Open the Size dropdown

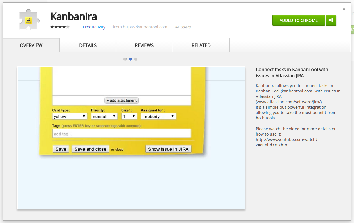tap(129, 116)
